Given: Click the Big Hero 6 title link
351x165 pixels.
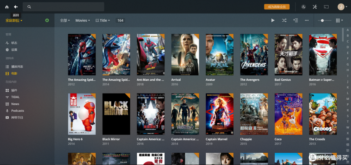Looking at the screenshot, I should [x=75, y=139].
